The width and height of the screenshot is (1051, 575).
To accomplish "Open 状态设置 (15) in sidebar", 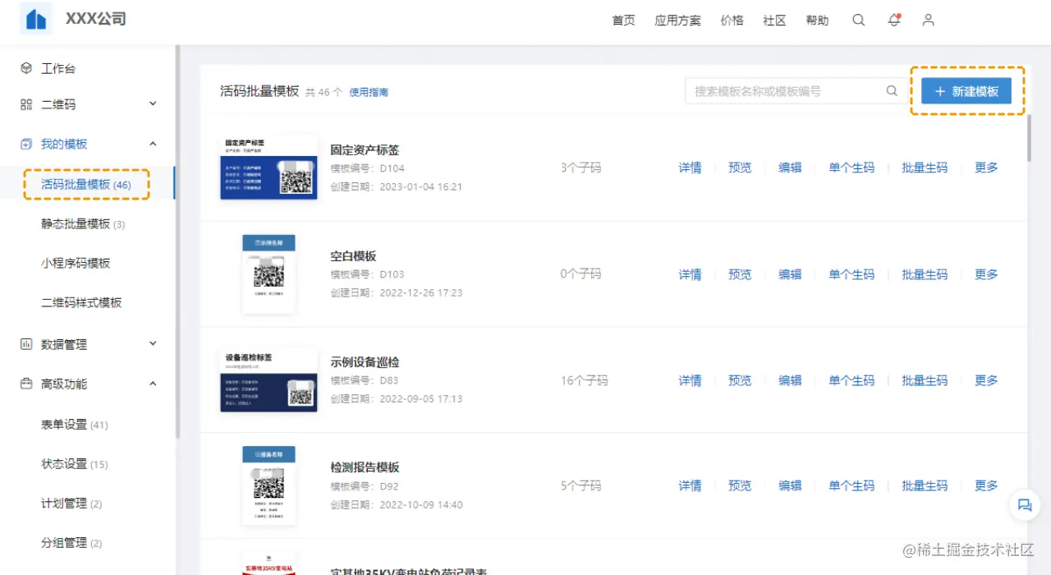I will point(75,464).
